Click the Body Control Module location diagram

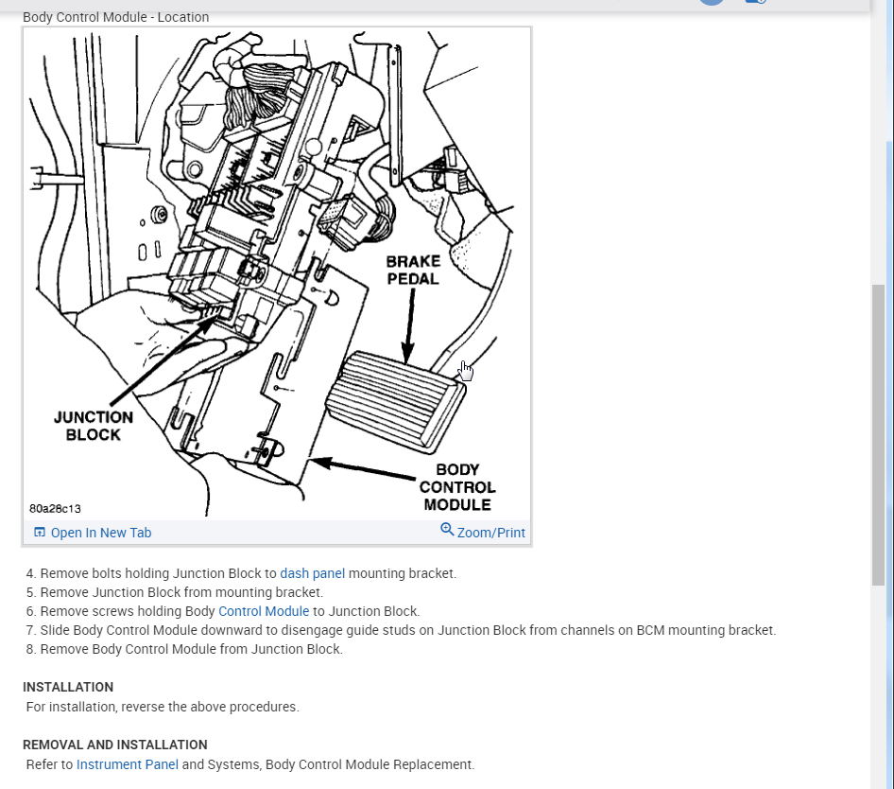point(277,274)
